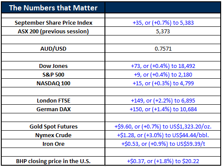Select the Gold Spot Futures label
The height and width of the screenshot is (167, 222).
coord(53,126)
